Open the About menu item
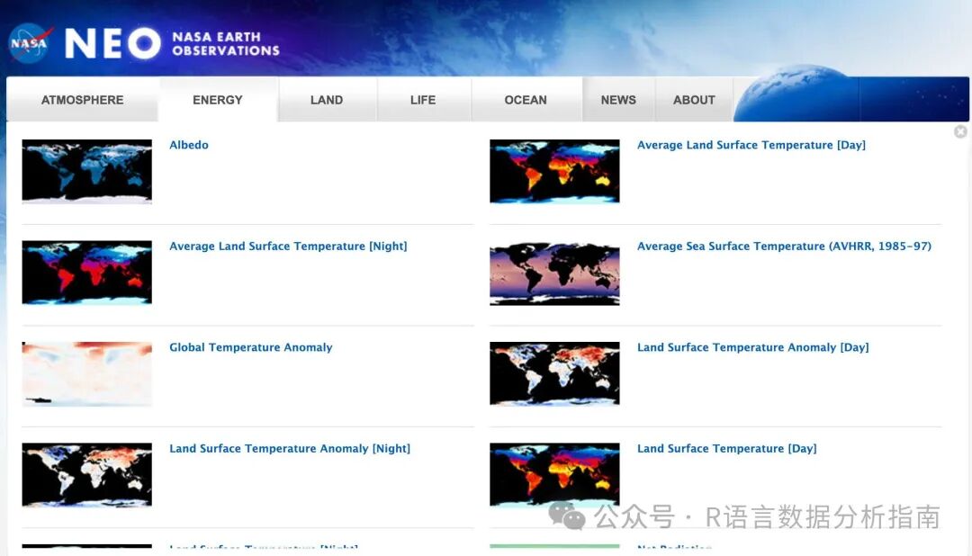The height and width of the screenshot is (556, 972). pos(694,100)
